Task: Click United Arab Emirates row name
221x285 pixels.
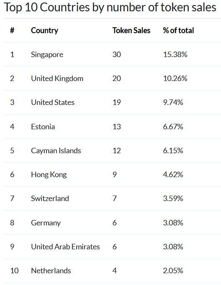Action: (65, 247)
